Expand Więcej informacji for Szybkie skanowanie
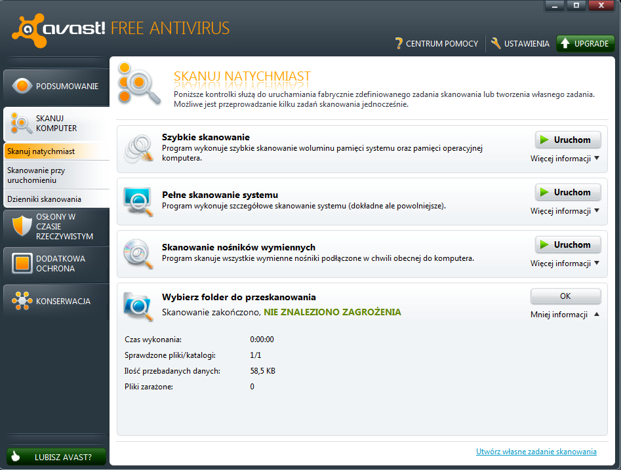 click(565, 159)
